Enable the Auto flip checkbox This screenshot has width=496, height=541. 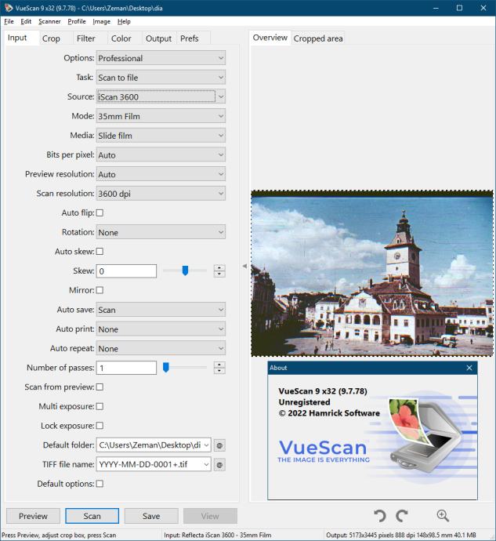[100, 213]
